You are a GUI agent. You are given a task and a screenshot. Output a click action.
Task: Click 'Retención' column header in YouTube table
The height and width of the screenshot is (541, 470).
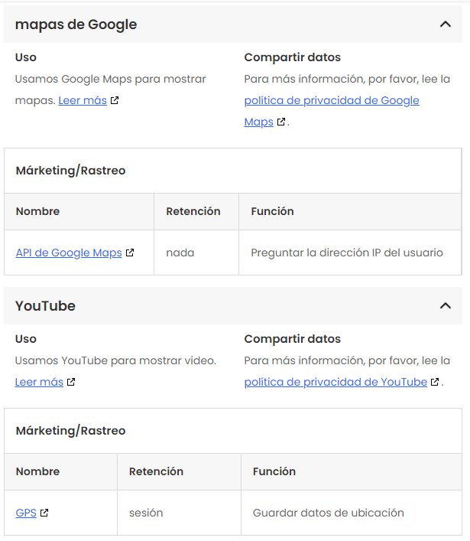point(156,471)
